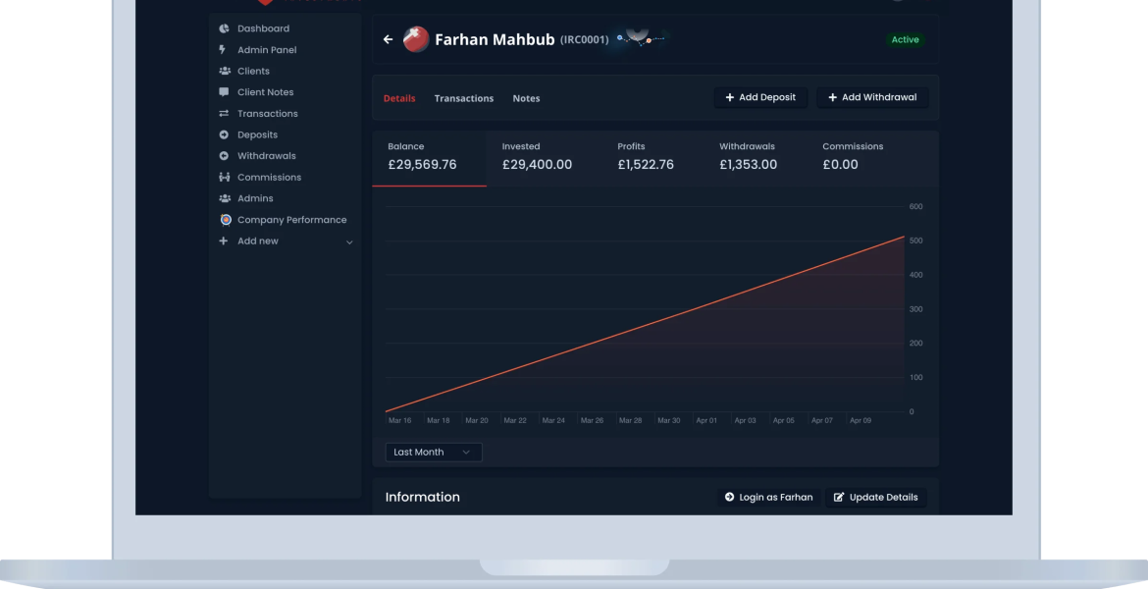The image size is (1148, 589).
Task: Click the Transactions arrows icon
Action: pyautogui.click(x=224, y=114)
